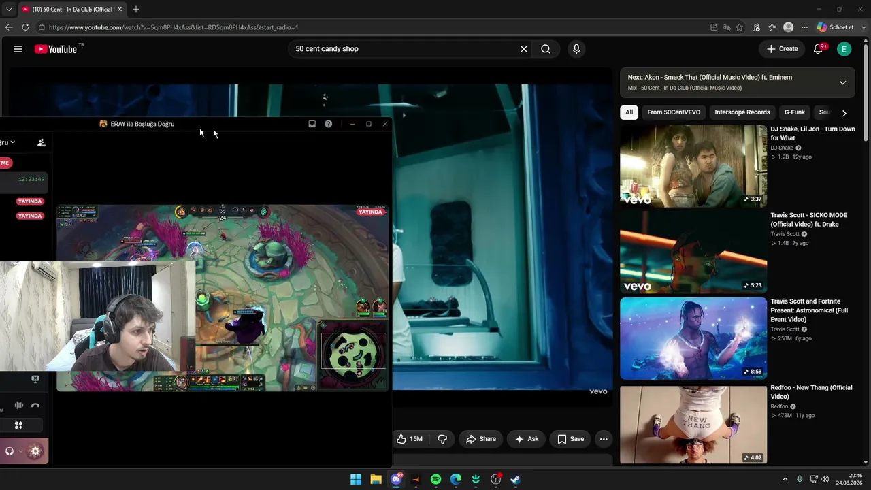Go to the YouTube home logo
Image resolution: width=871 pixels, height=490 pixels.
(56, 49)
